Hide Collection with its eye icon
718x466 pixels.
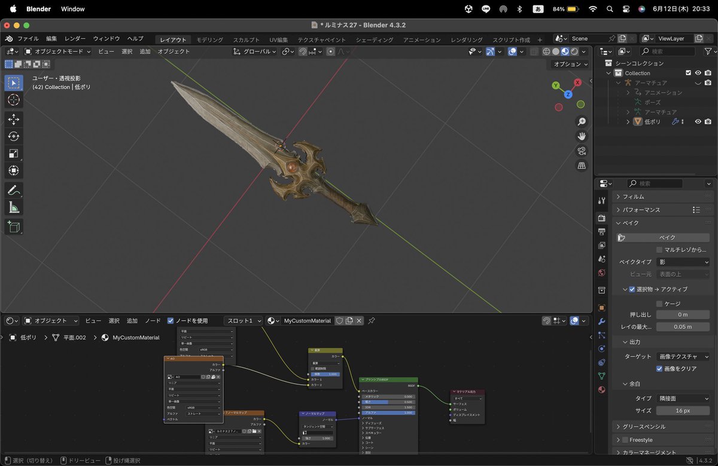pos(698,73)
